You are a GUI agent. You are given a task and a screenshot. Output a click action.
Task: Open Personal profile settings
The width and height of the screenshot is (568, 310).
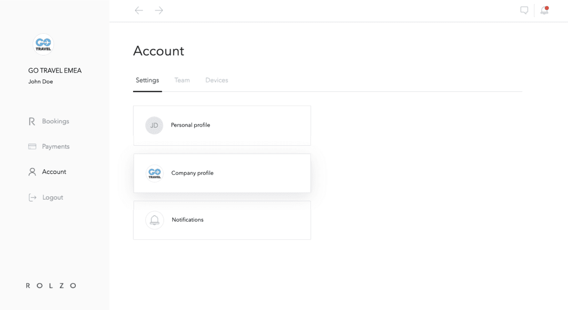click(x=222, y=125)
